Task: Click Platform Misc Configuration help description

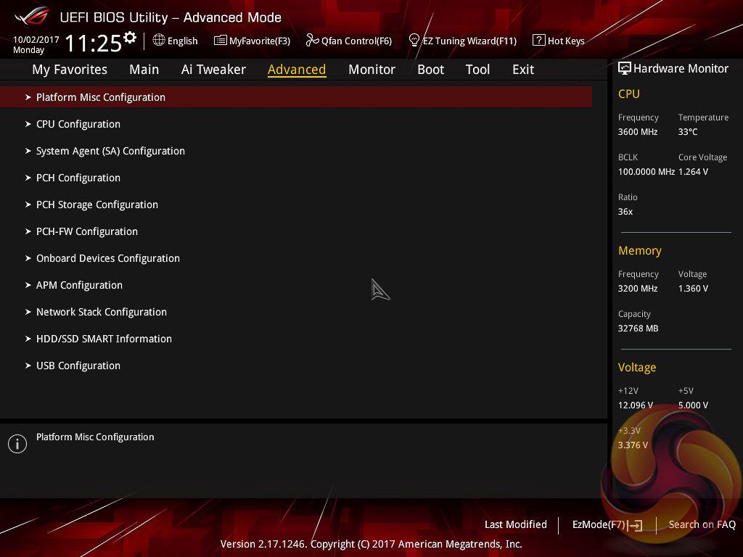Action: (95, 437)
